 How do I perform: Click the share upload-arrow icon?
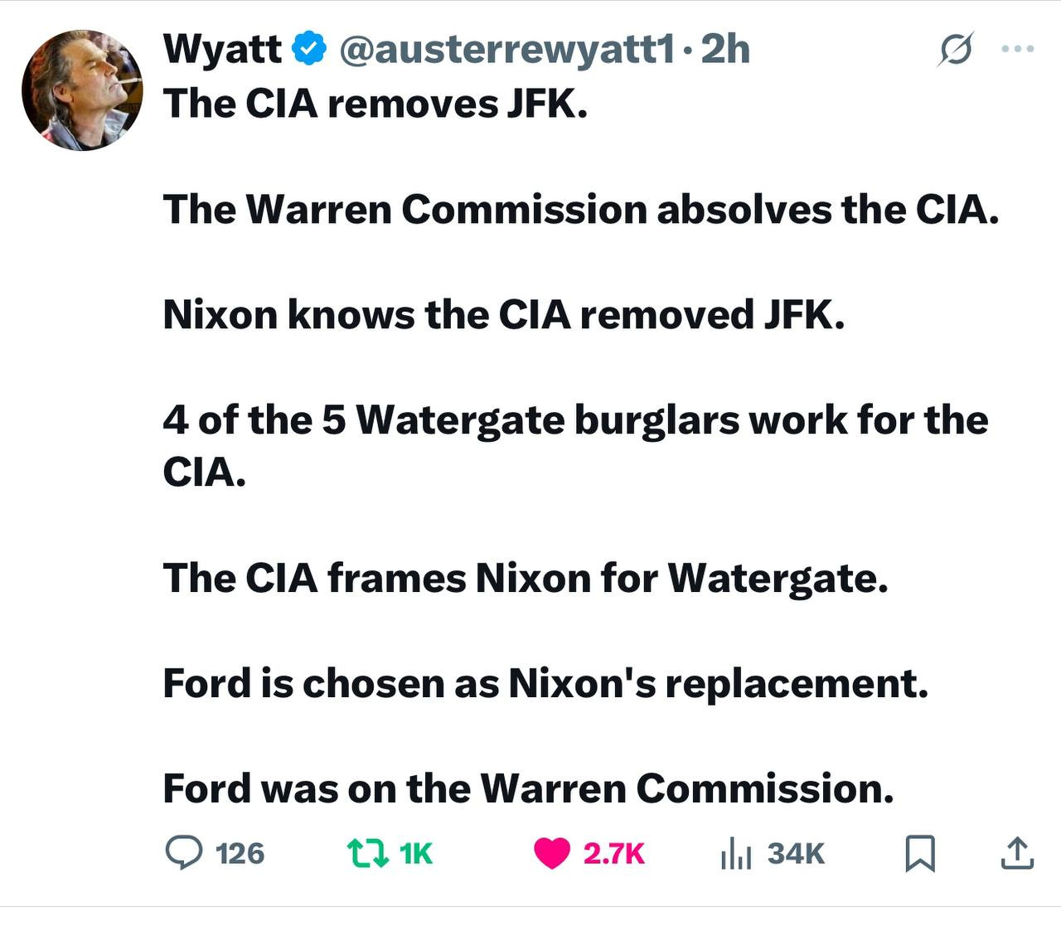click(x=1017, y=853)
